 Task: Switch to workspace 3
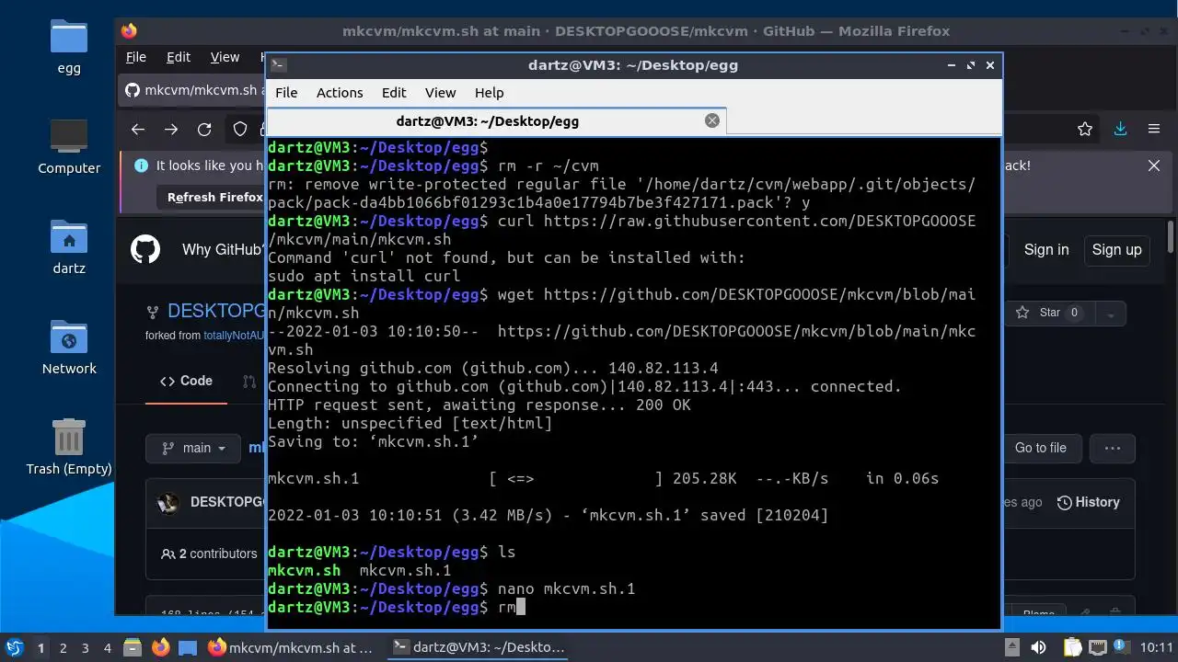(x=85, y=647)
